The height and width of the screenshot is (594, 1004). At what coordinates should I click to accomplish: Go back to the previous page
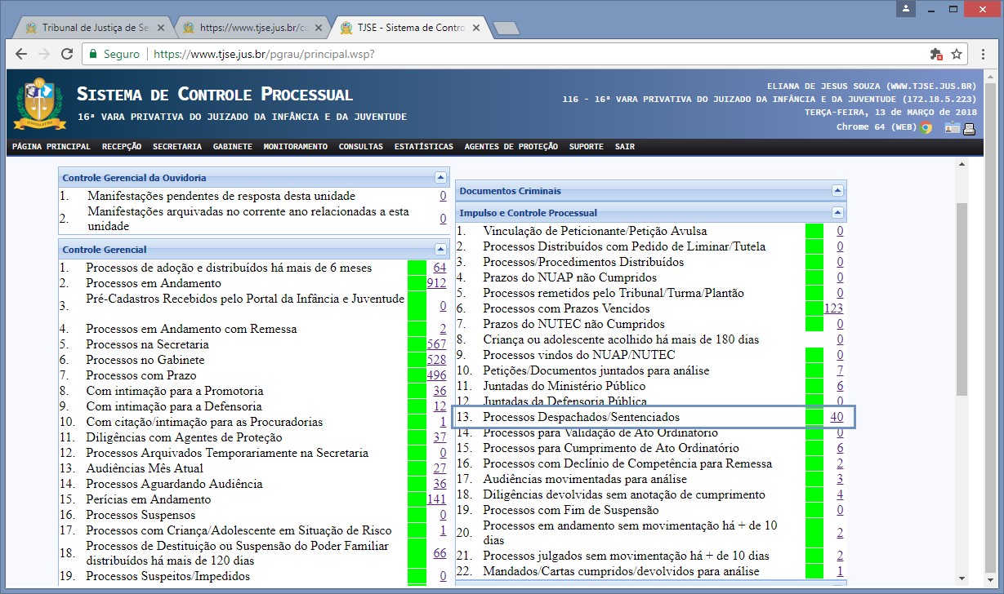[21, 54]
